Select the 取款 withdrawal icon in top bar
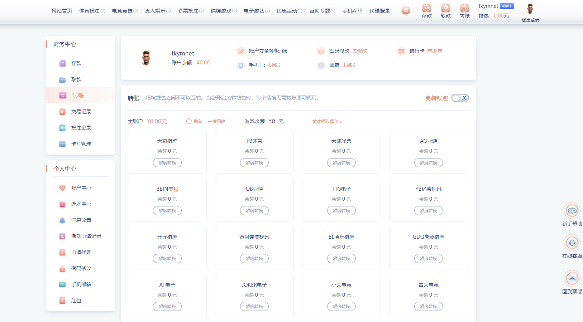583x322 pixels. (x=445, y=8)
